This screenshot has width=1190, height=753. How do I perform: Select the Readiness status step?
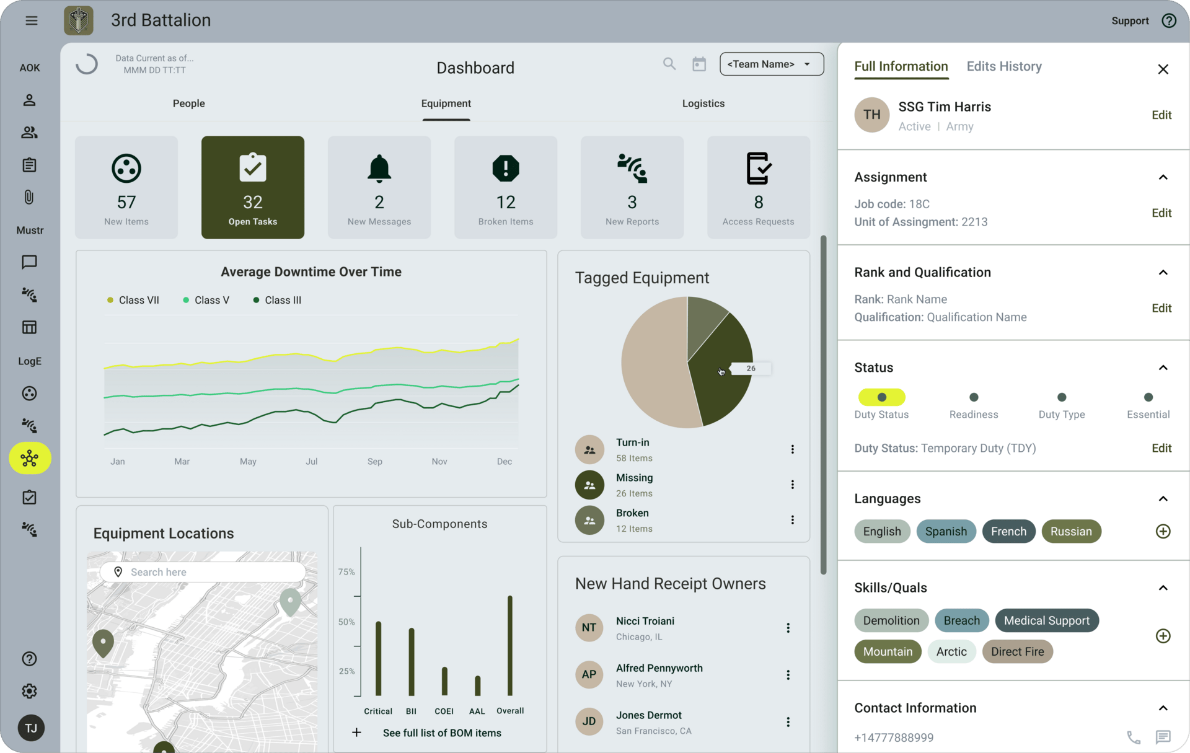tap(973, 397)
